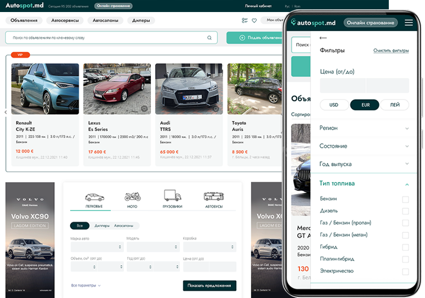Click mobile Онлайн страхование button
This screenshot has height=298, width=425.
click(x=371, y=23)
